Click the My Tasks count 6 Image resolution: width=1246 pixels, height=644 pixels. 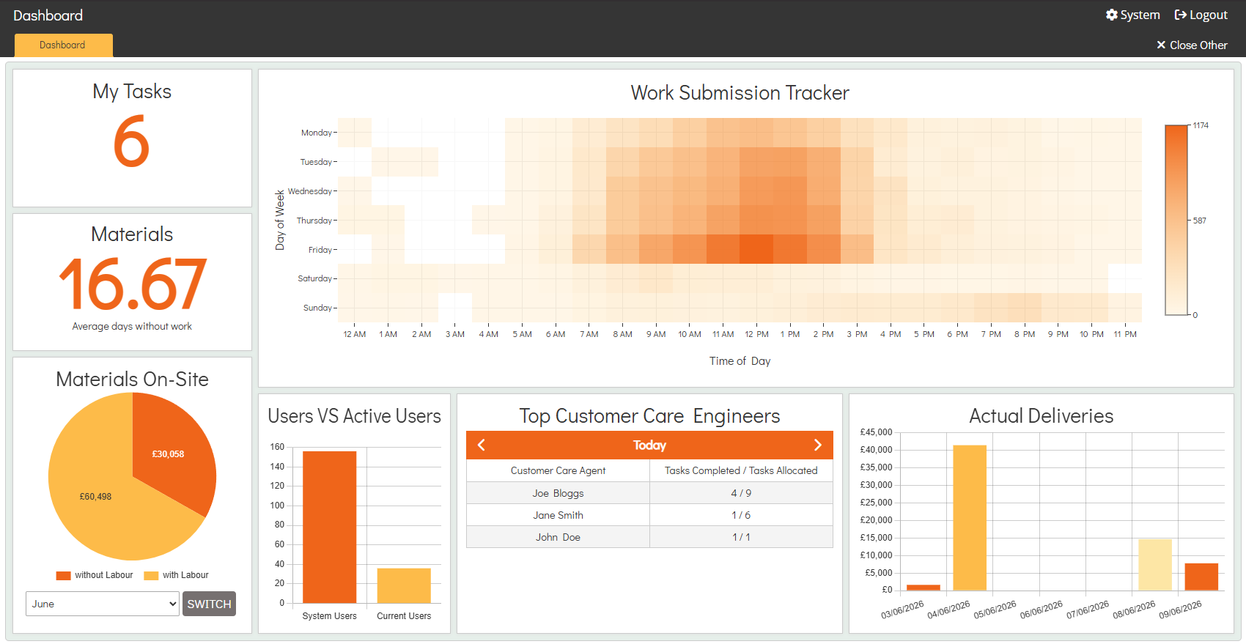(x=132, y=141)
